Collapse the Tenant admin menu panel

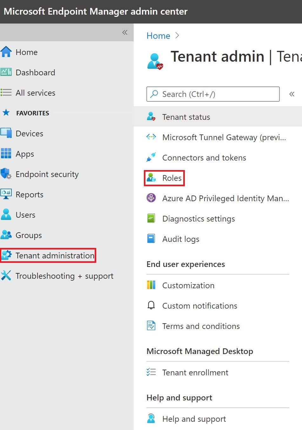click(292, 94)
